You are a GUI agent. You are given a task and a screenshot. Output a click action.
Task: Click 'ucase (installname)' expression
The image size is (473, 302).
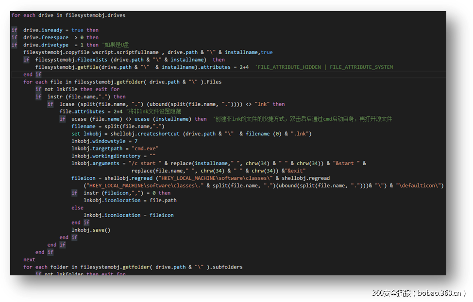pyautogui.click(x=163, y=119)
